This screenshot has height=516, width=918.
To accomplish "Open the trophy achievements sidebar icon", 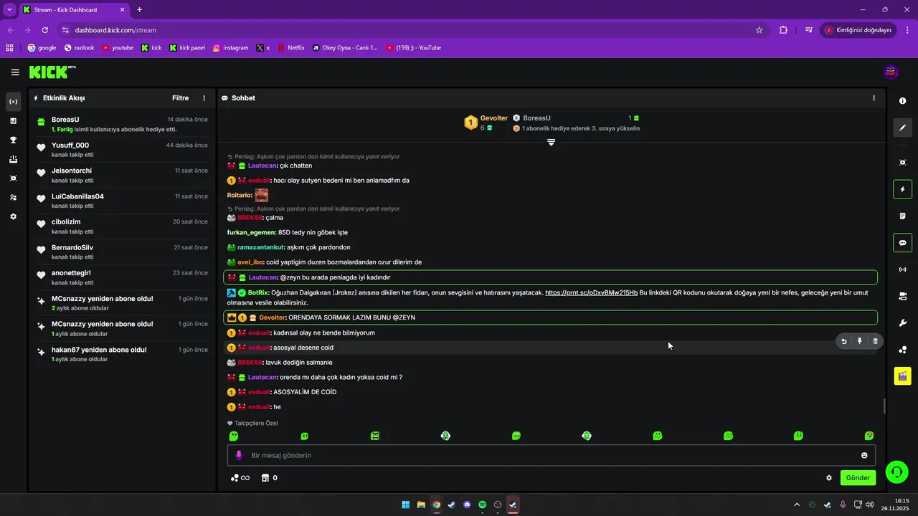I will [x=13, y=140].
